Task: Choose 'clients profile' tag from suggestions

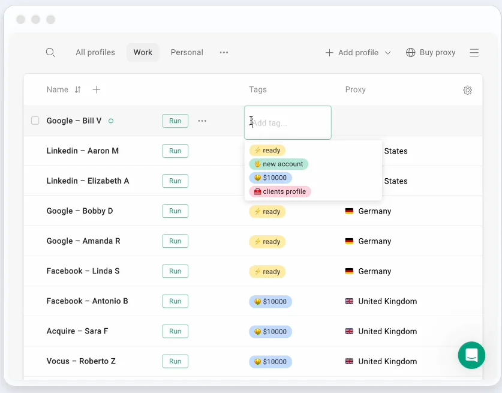Action: coord(280,191)
